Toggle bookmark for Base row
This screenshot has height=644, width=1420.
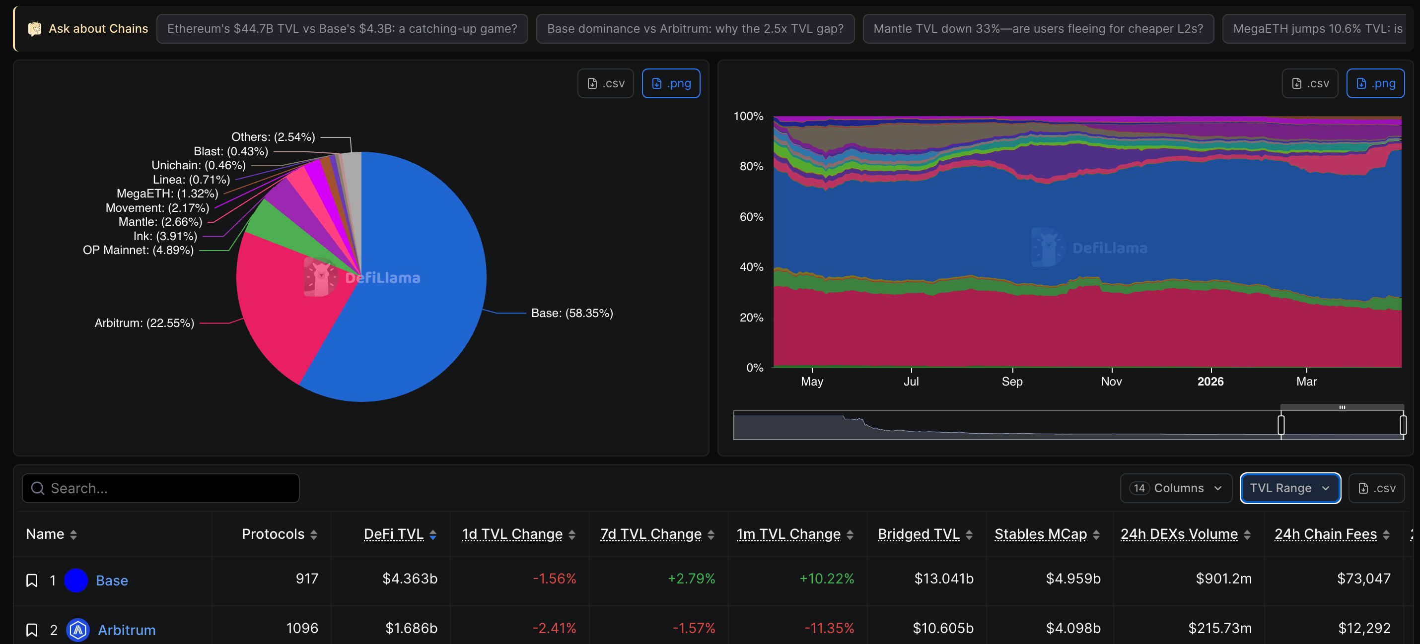[x=32, y=580]
